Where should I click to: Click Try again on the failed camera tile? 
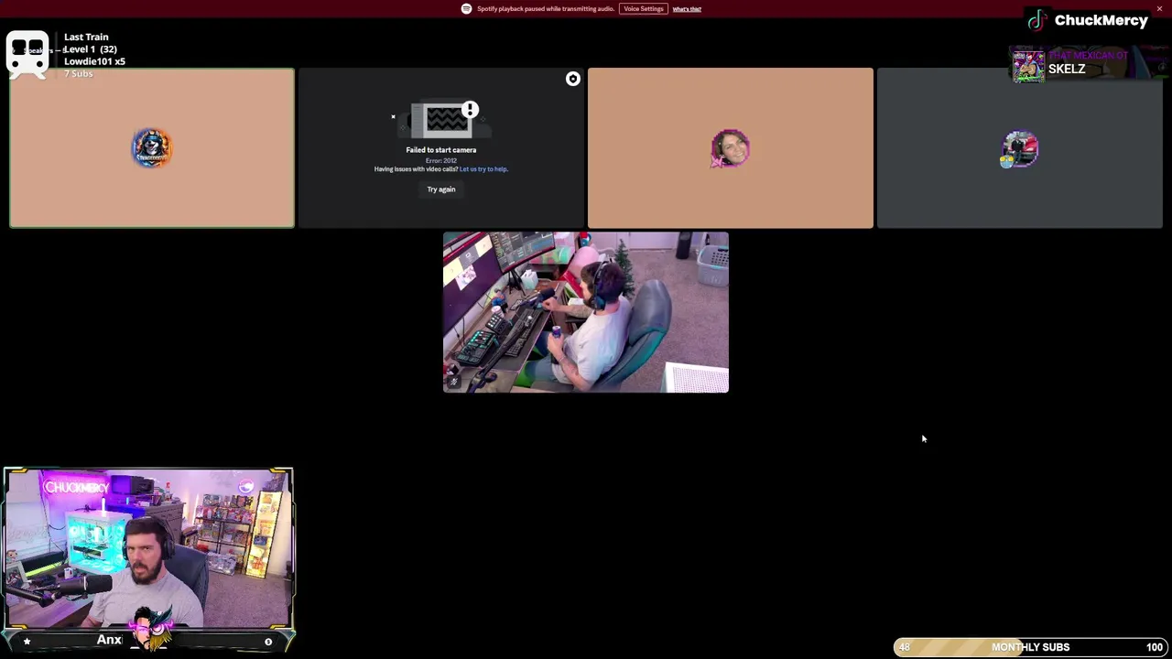click(440, 189)
